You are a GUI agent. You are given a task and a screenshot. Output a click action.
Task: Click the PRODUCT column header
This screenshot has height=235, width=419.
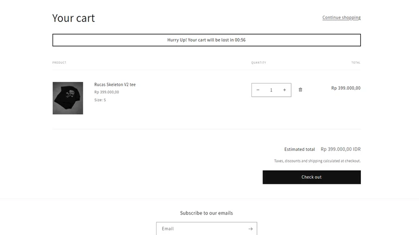[59, 63]
